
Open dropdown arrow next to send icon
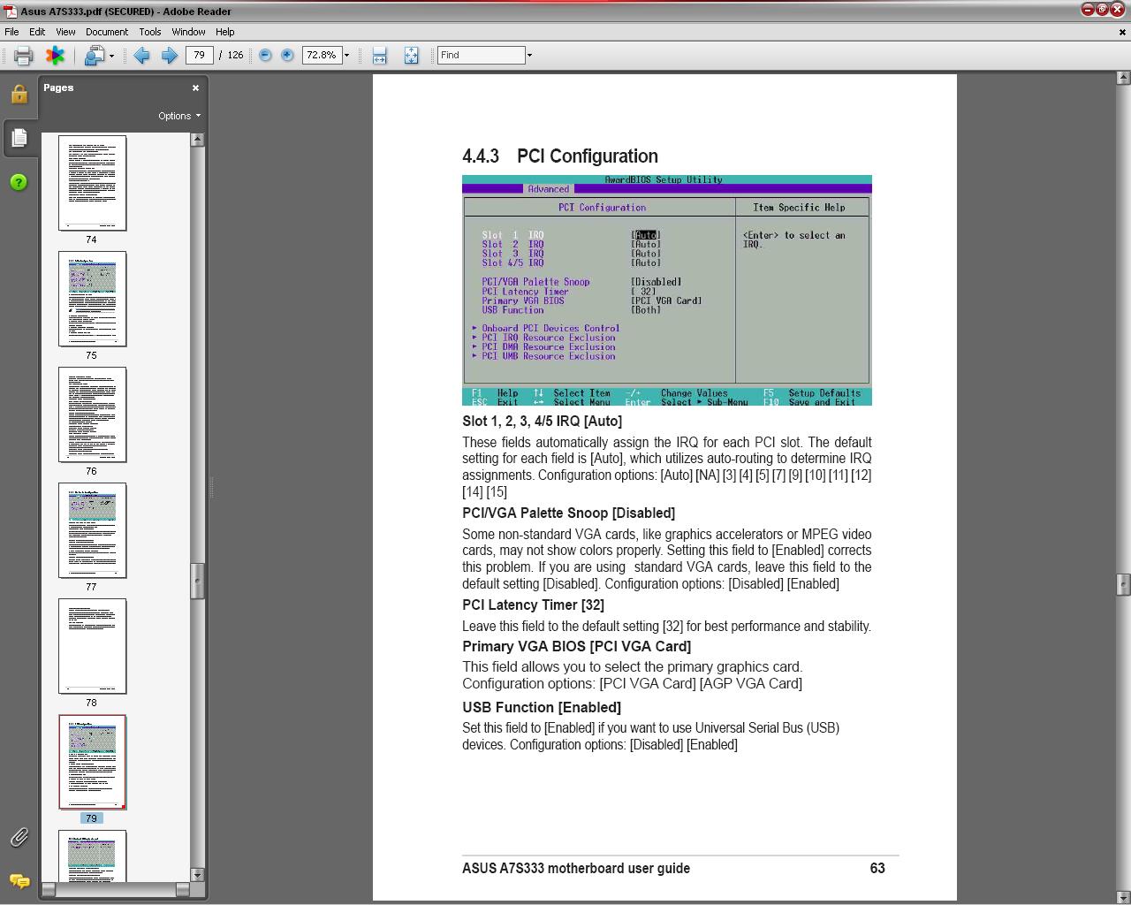click(x=111, y=56)
